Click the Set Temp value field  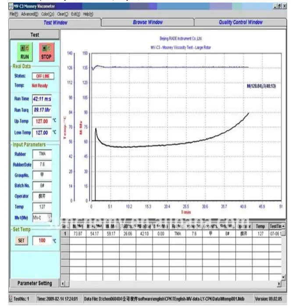(42, 240)
